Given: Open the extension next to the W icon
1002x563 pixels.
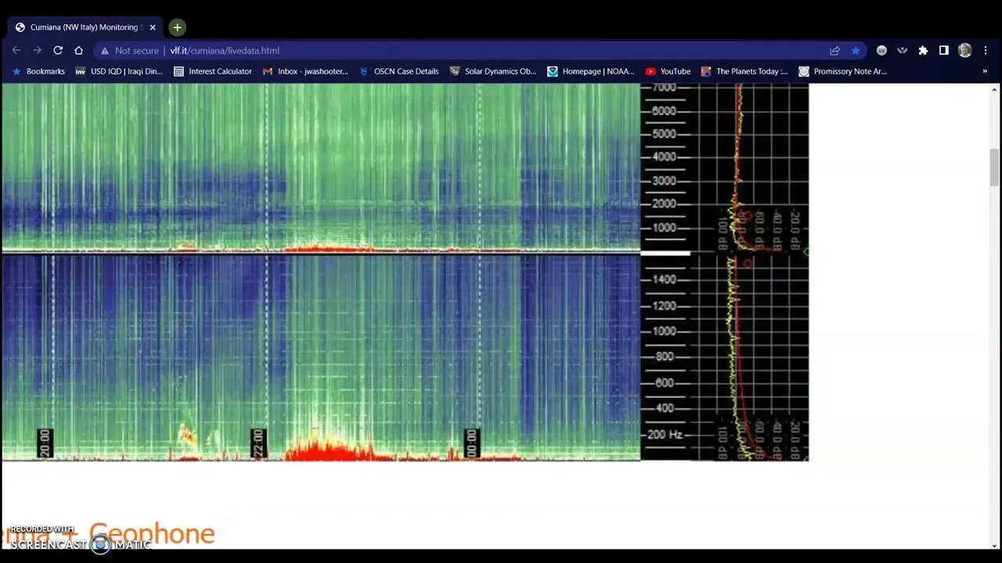Looking at the screenshot, I should pos(903,50).
